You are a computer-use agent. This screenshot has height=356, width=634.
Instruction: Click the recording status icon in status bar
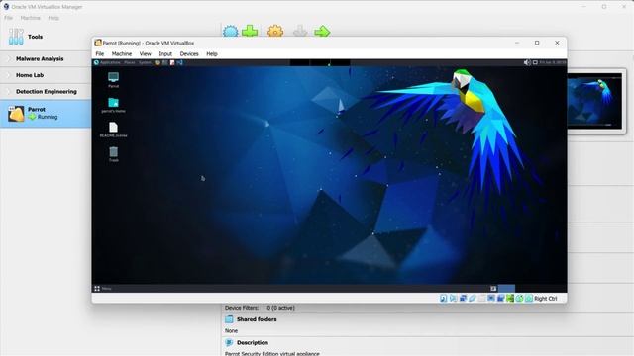click(x=500, y=299)
